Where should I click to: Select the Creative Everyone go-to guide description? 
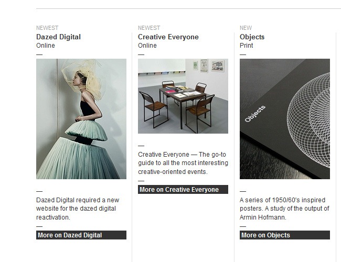click(182, 163)
